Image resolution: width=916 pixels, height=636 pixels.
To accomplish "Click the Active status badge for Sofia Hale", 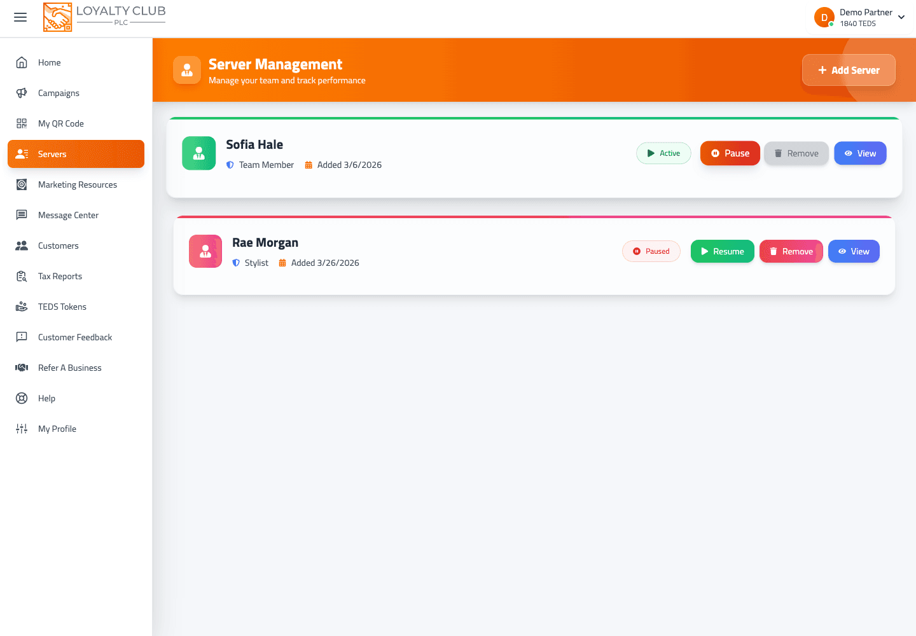I will (x=663, y=153).
